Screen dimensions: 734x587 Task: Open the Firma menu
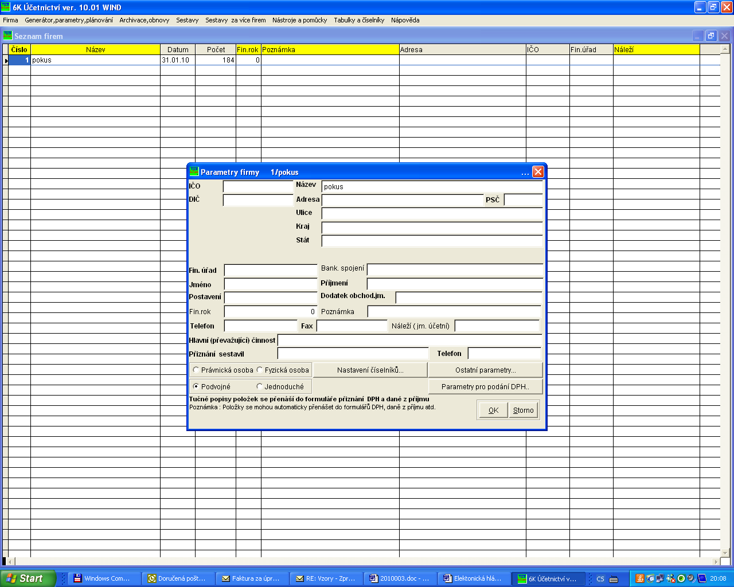[10, 20]
